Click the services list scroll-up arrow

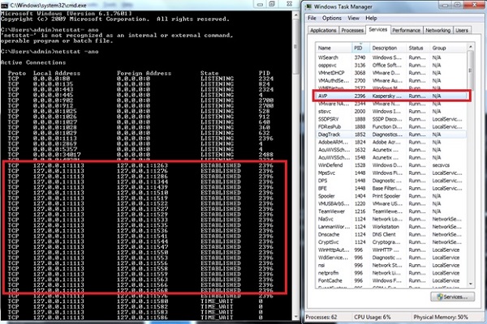470,46
